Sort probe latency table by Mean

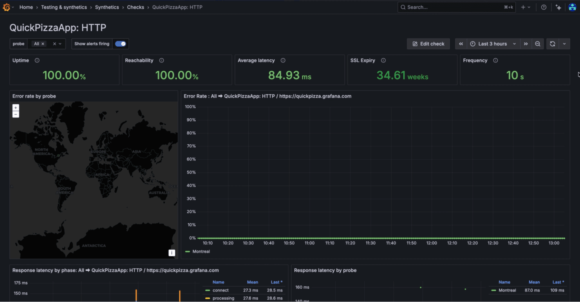point(534,282)
